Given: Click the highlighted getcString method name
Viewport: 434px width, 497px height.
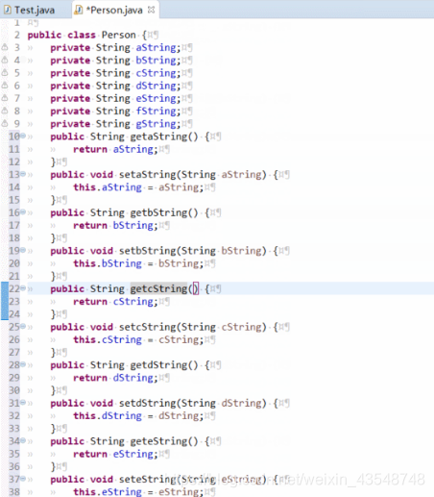Looking at the screenshot, I should tap(158, 288).
